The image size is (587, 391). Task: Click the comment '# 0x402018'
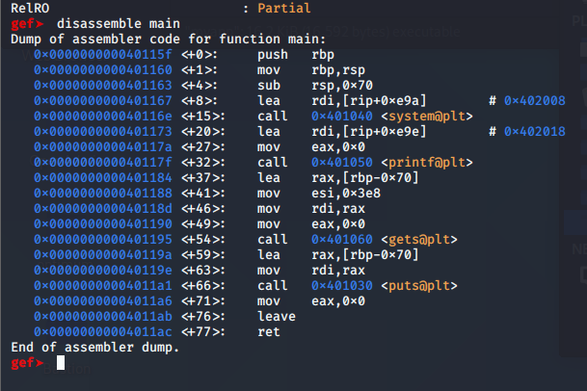coord(526,131)
